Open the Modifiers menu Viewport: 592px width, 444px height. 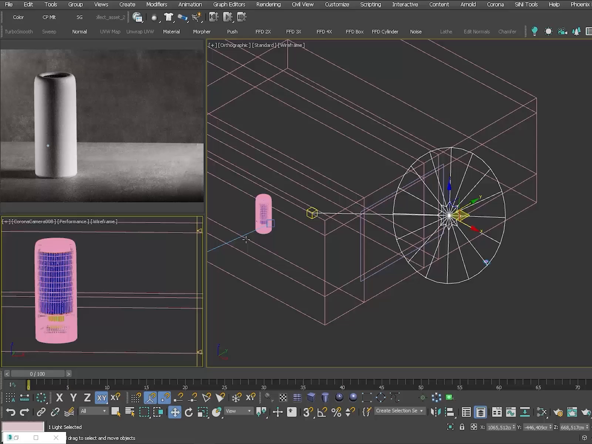click(x=157, y=4)
